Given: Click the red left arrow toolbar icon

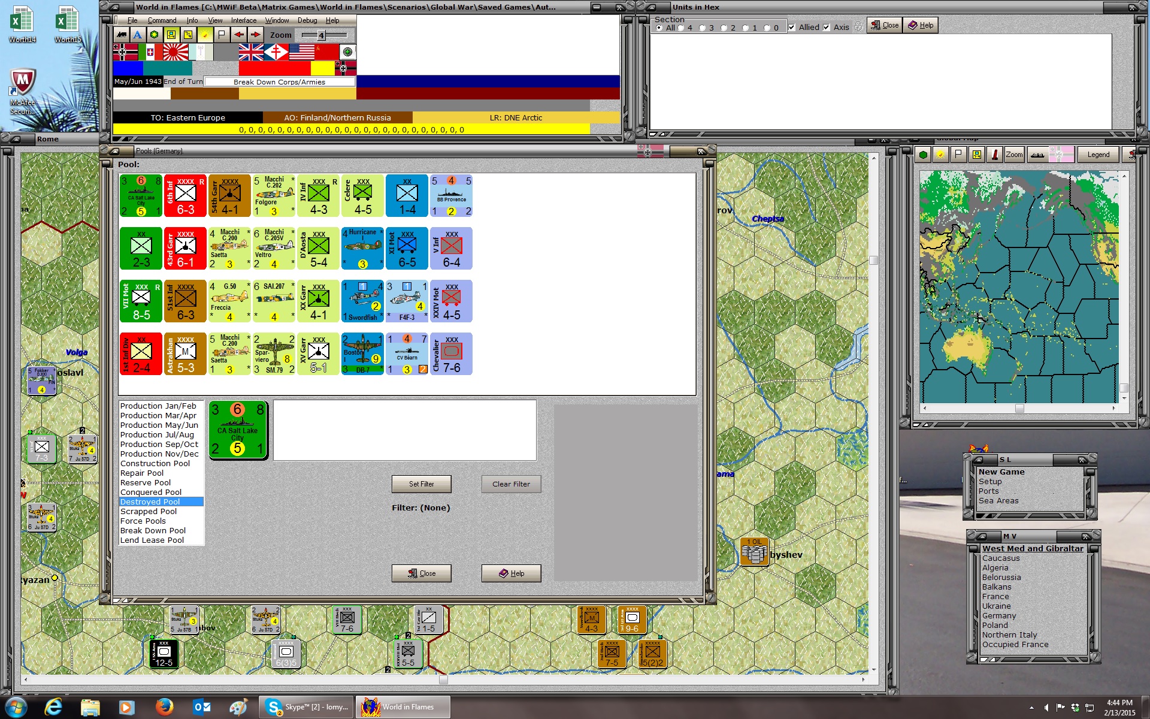Looking at the screenshot, I should point(239,35).
